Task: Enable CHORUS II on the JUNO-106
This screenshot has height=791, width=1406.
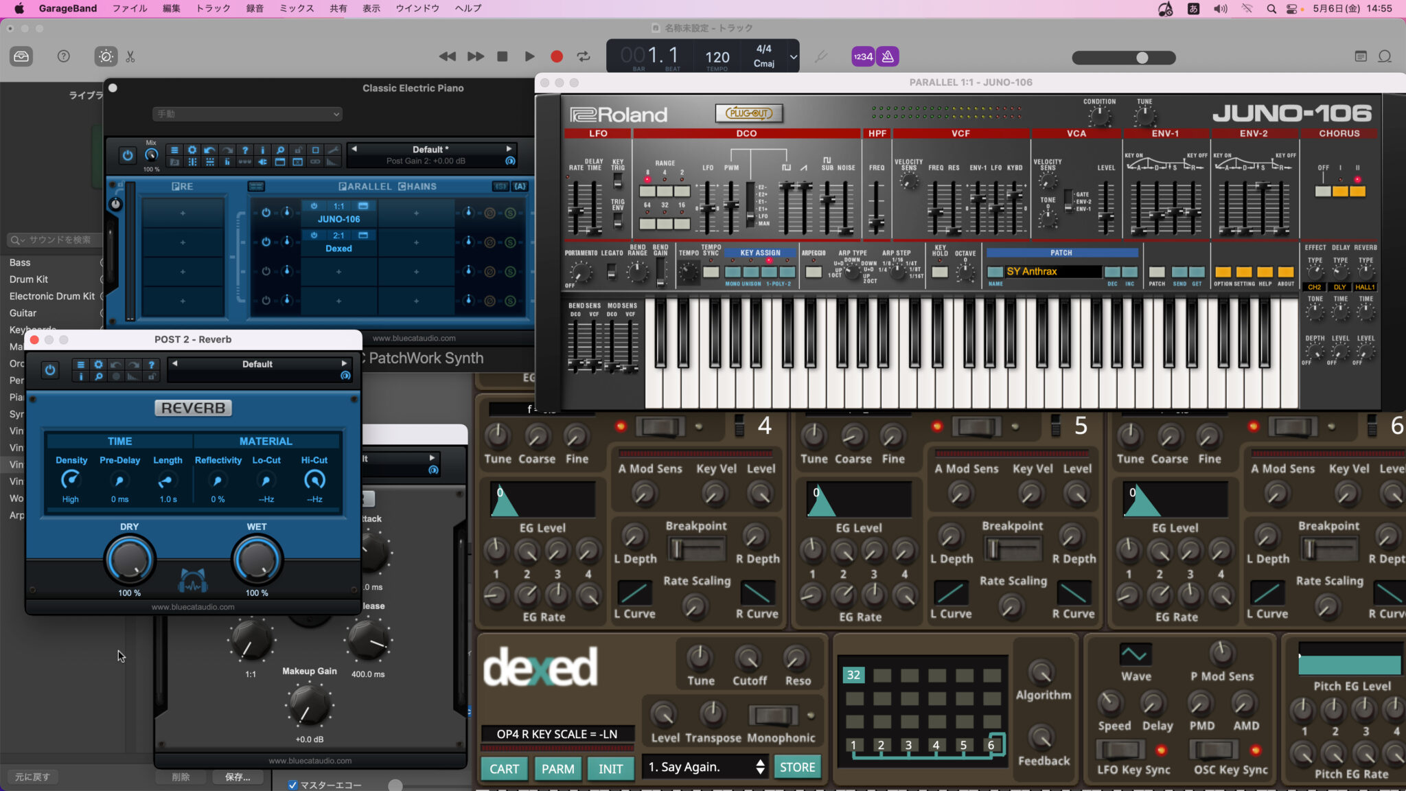Action: tap(1358, 192)
